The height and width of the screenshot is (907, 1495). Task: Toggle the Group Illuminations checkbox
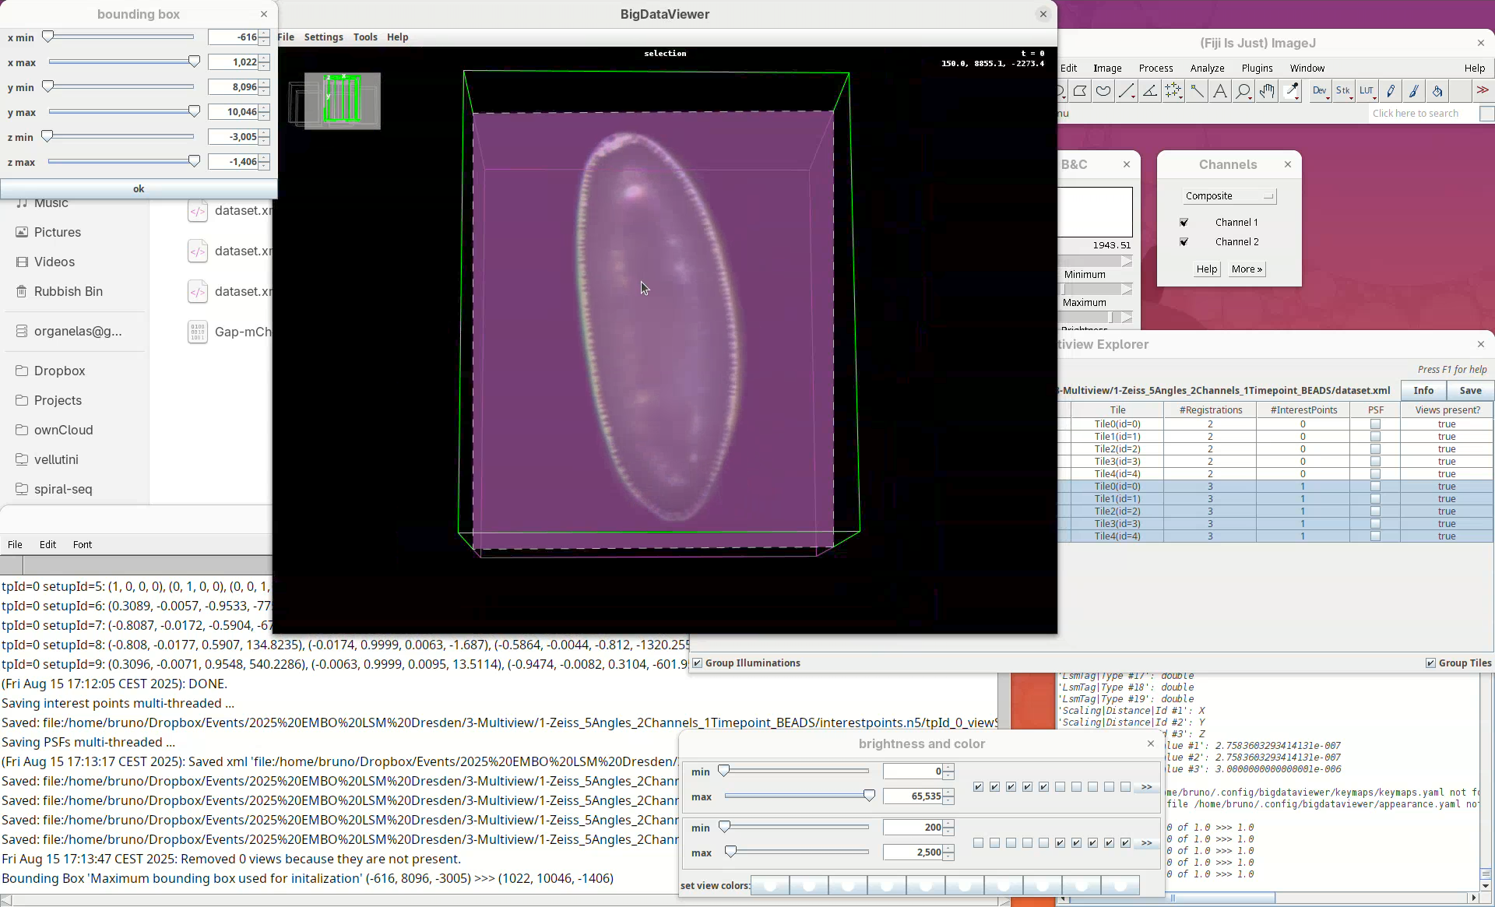[x=698, y=663]
